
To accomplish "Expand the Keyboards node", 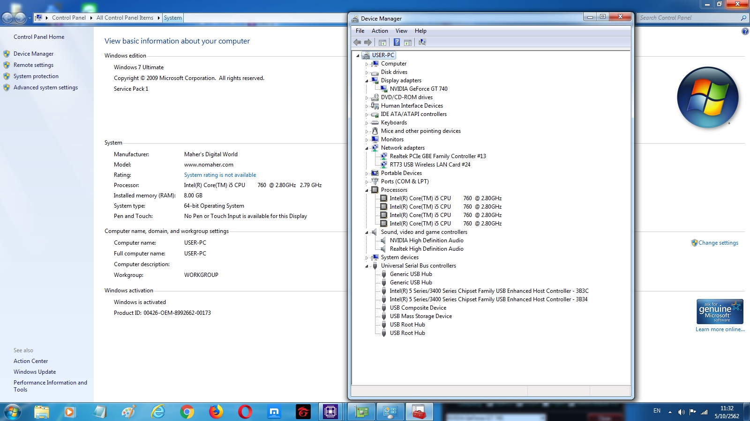I will (367, 123).
